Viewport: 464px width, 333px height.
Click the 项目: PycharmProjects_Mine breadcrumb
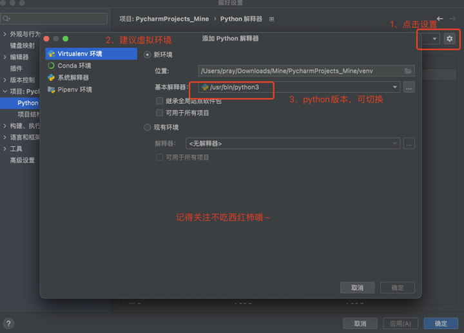pos(164,19)
